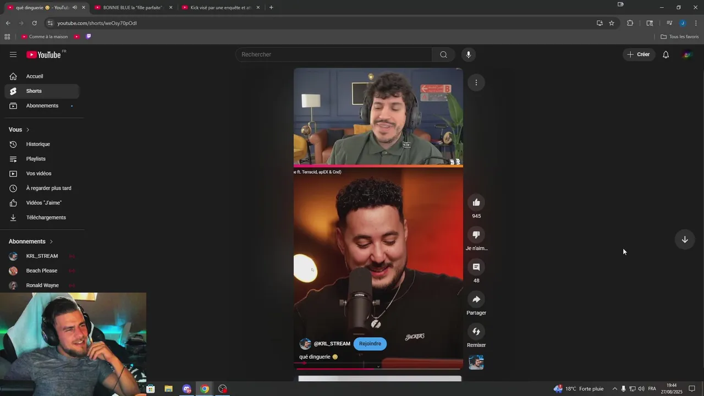
Task: Open Ronald Wayne subscription
Action: point(42,285)
